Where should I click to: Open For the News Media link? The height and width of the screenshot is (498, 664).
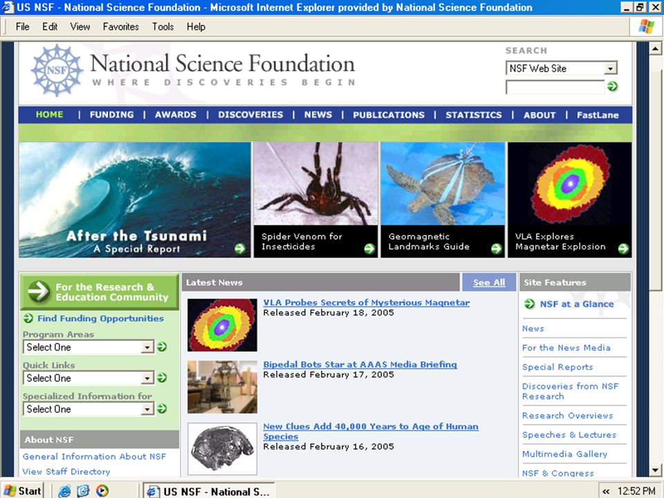tap(566, 348)
